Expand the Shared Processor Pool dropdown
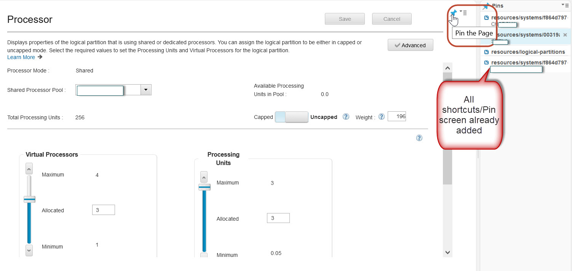This screenshot has width=572, height=271. pyautogui.click(x=146, y=90)
